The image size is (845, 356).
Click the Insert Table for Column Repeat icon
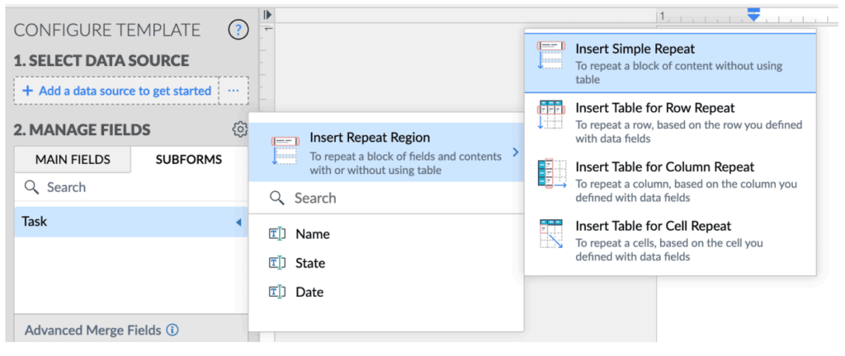pyautogui.click(x=552, y=173)
